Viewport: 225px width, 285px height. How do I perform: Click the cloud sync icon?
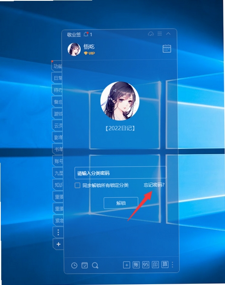tap(151, 34)
